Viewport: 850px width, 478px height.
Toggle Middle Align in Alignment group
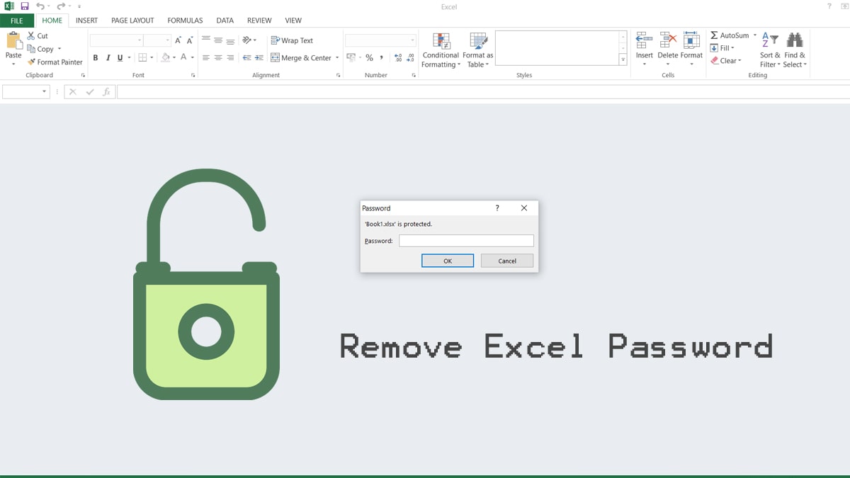(x=218, y=40)
